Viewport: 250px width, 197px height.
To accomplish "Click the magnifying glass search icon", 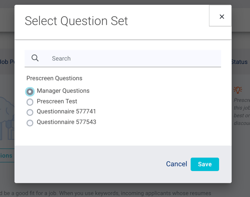I will (x=35, y=58).
